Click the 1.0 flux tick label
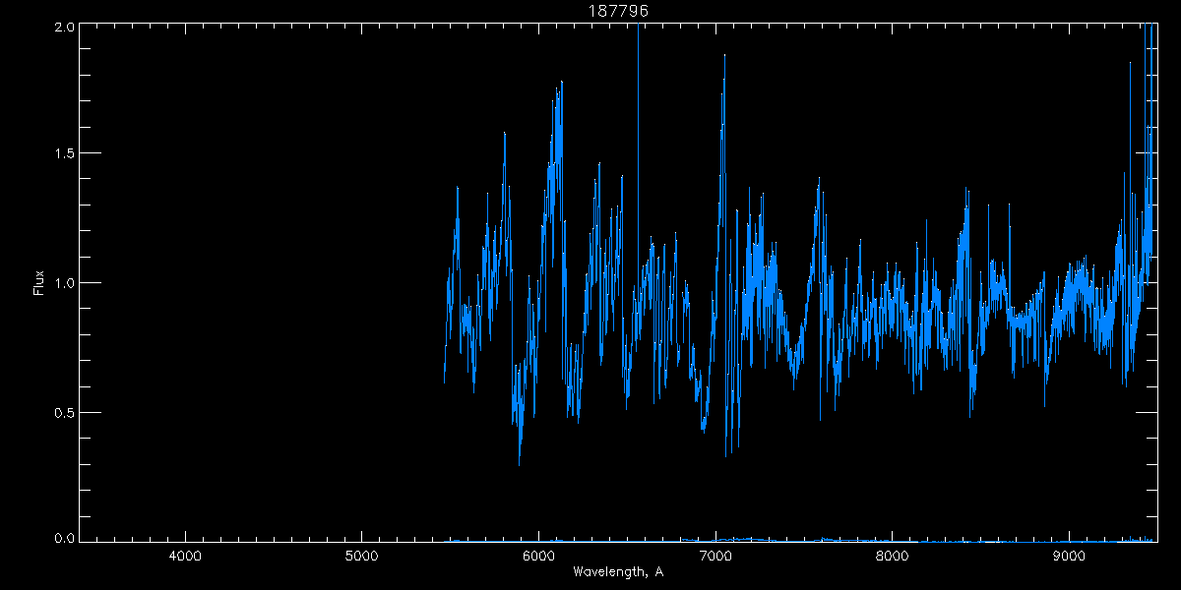This screenshot has height=590, width=1181. click(64, 283)
